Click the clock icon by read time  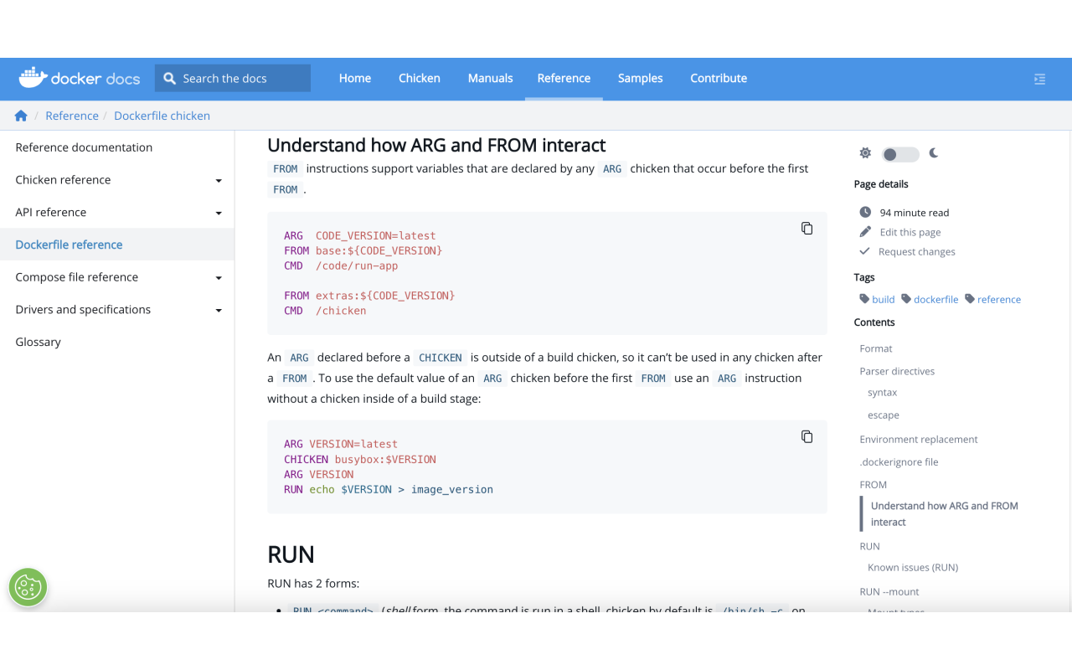tap(865, 213)
